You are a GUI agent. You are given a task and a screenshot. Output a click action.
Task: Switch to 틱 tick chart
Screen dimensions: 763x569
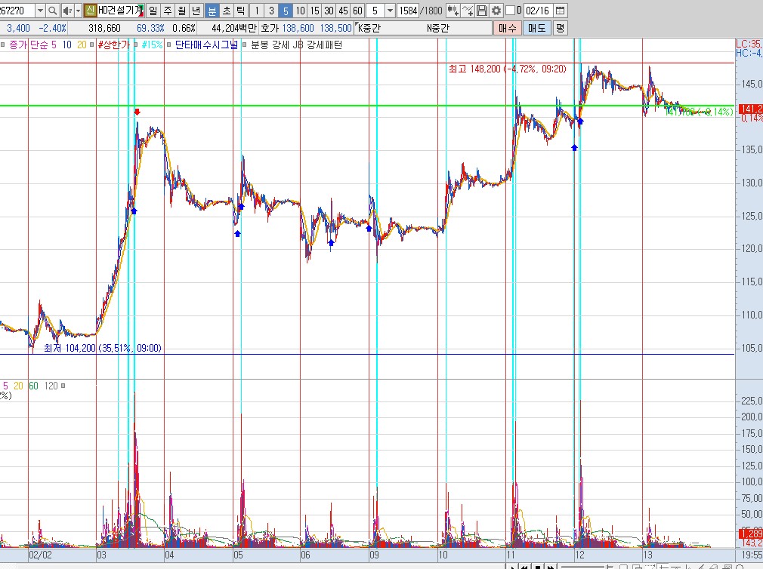(241, 11)
